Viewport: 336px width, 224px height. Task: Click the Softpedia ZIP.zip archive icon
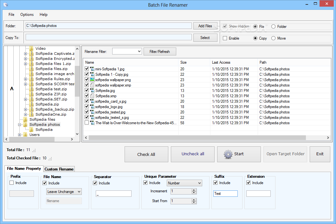pos(31,94)
